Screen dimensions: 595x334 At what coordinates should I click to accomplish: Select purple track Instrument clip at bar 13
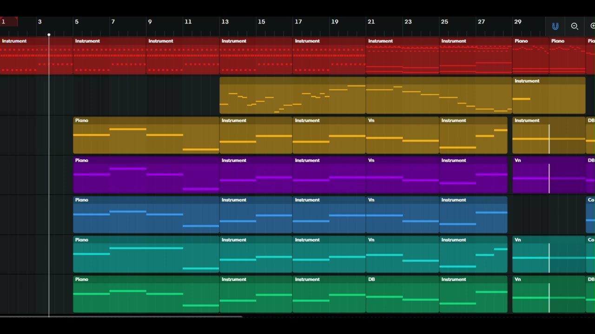256,175
